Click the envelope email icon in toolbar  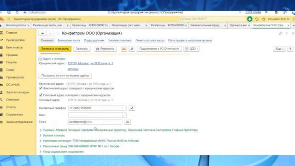[124, 49]
